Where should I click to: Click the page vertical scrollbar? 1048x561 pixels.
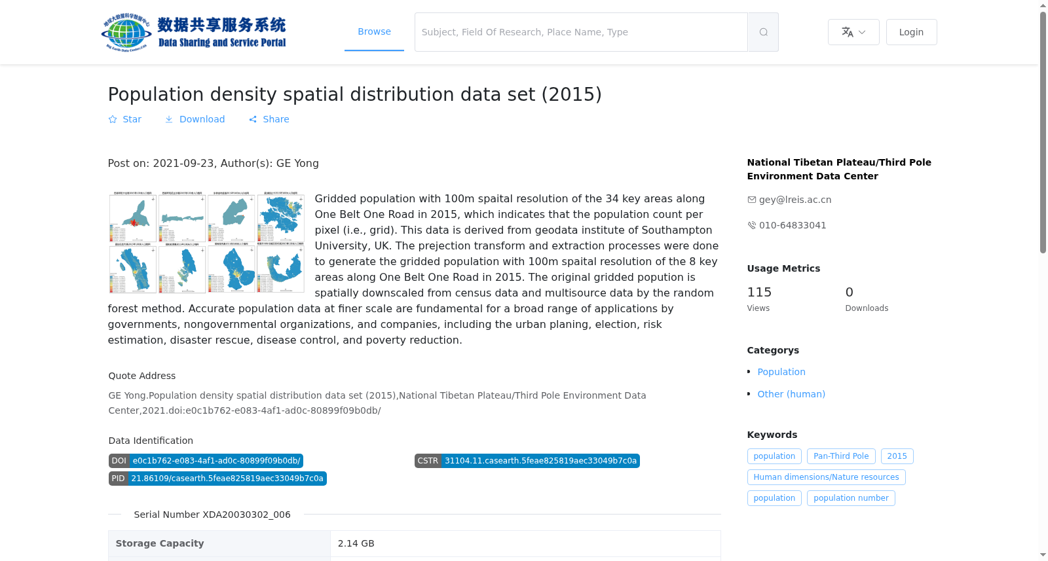click(x=1043, y=280)
